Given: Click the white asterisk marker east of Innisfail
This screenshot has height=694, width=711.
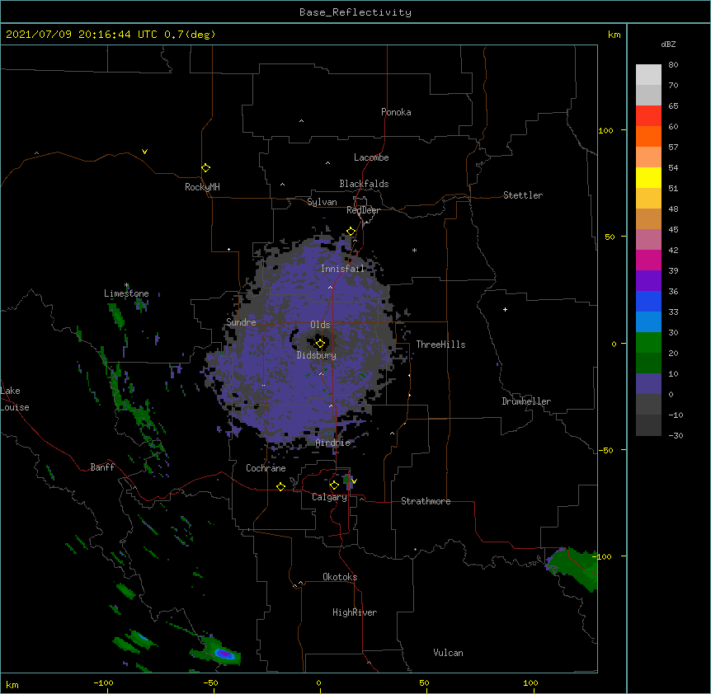Looking at the screenshot, I should tap(414, 250).
